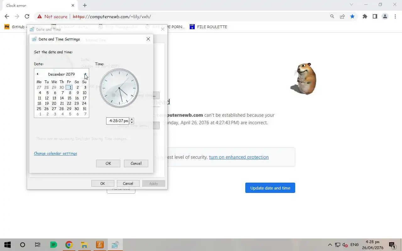Cancel the Date and Time Settings dialog
Viewport: 402px width, 251px height.
coord(136,163)
